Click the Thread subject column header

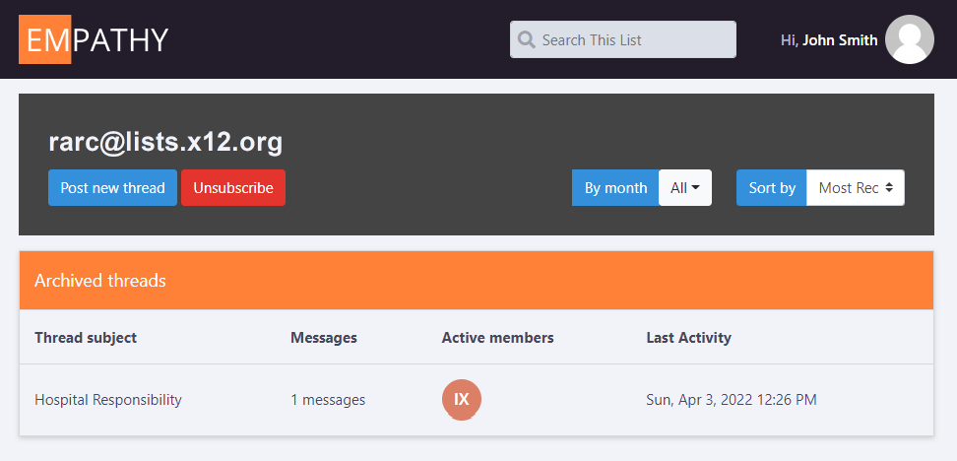coord(86,338)
